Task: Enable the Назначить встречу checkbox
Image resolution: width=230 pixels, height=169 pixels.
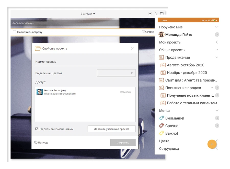Action: [x=15, y=32]
